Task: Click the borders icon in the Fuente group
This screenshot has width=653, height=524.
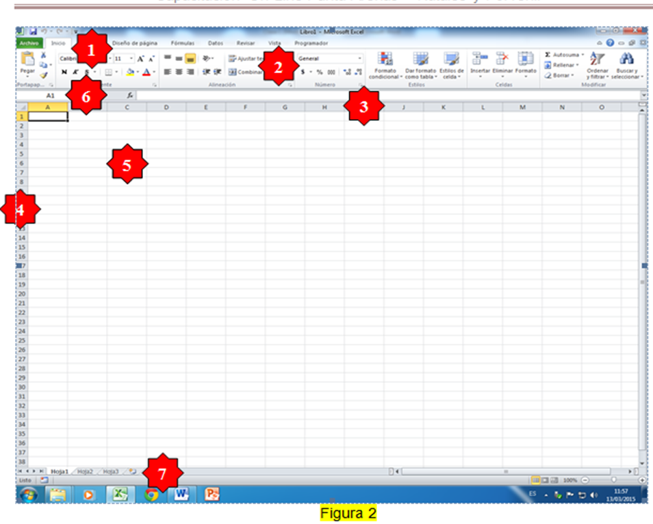Action: click(x=109, y=72)
